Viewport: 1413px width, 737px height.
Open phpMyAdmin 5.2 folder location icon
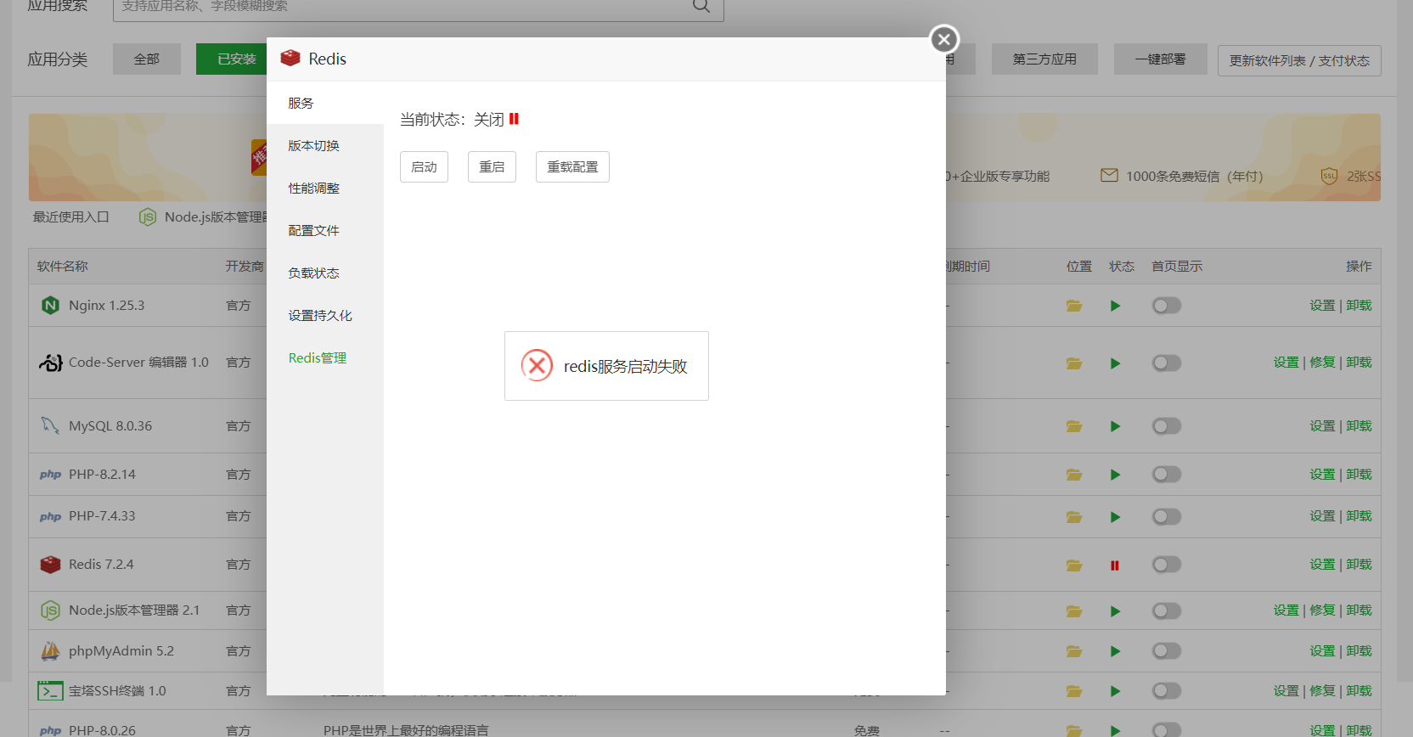(1074, 651)
